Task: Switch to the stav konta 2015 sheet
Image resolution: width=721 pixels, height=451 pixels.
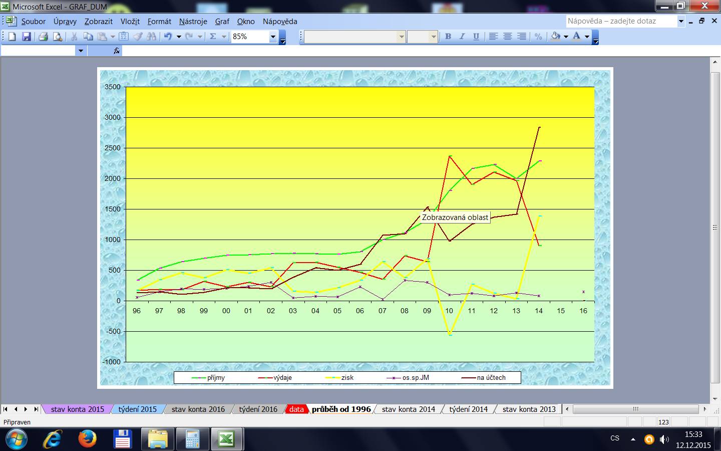Action: pos(77,409)
